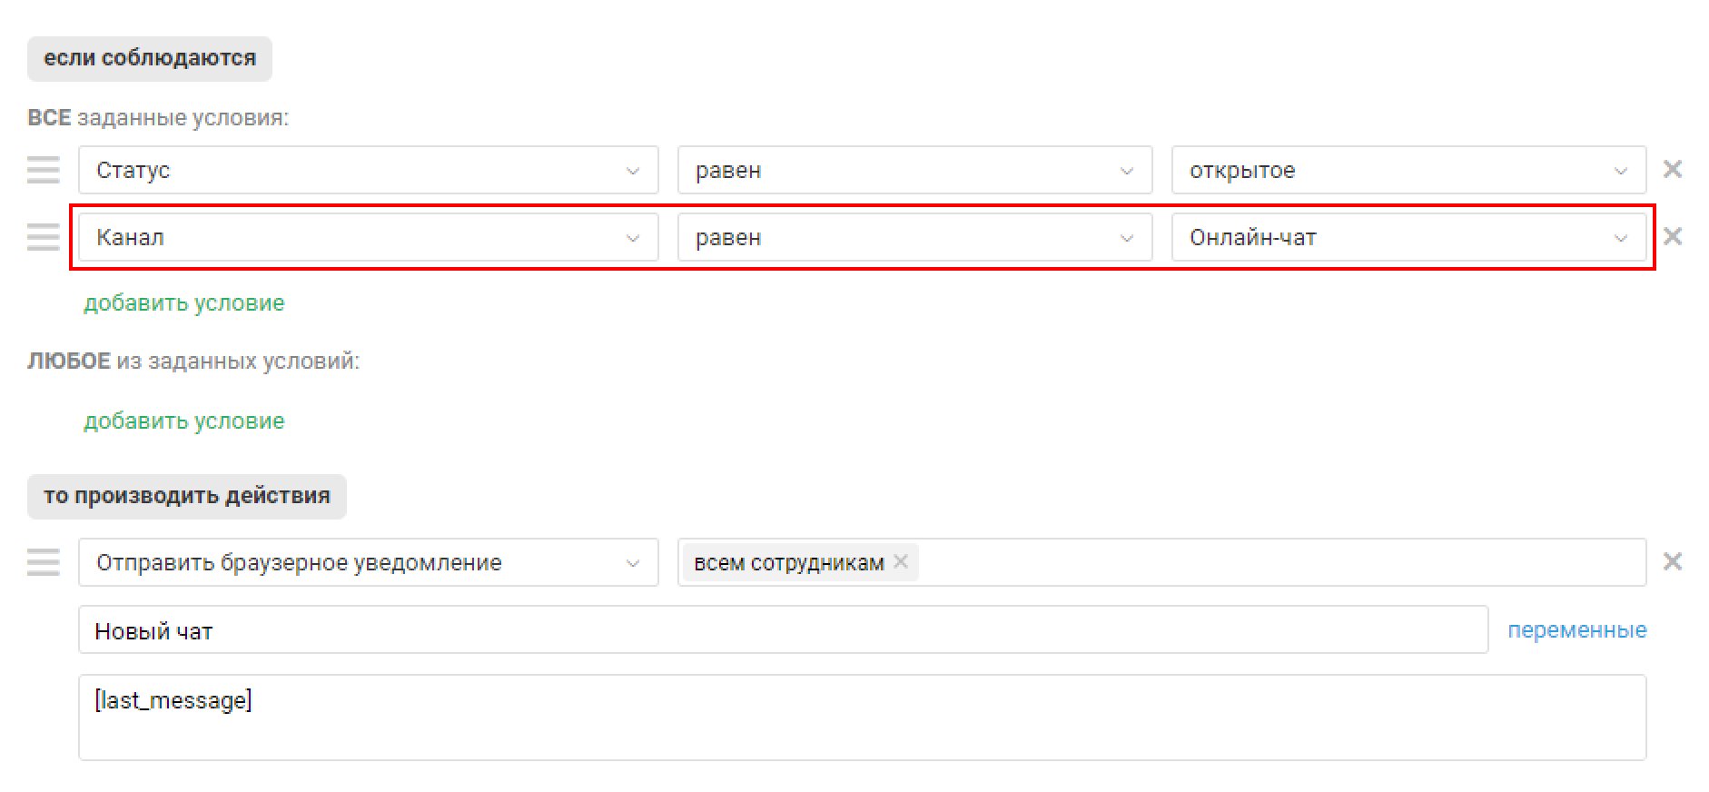Click drag handle of Канал row
This screenshot has width=1709, height=792.
[x=43, y=237]
